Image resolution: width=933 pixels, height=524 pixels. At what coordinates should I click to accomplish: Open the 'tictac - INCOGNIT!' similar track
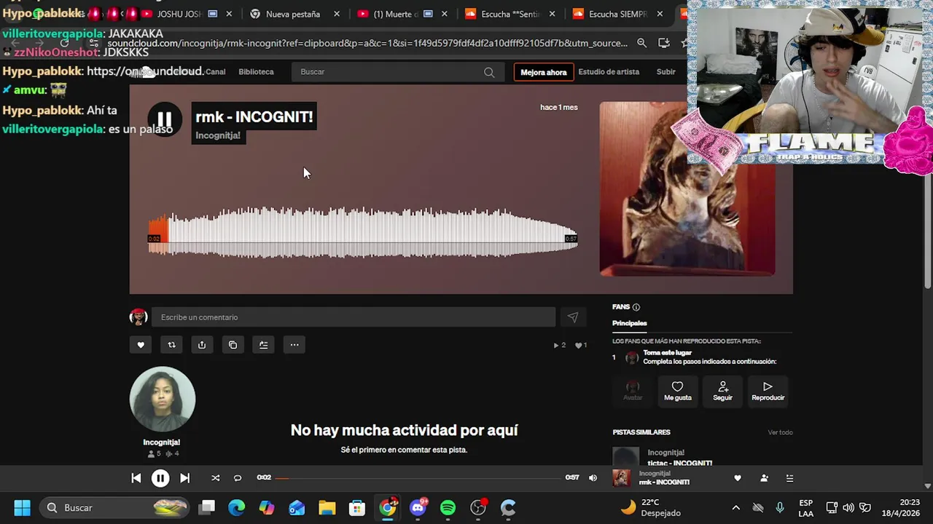point(680,463)
